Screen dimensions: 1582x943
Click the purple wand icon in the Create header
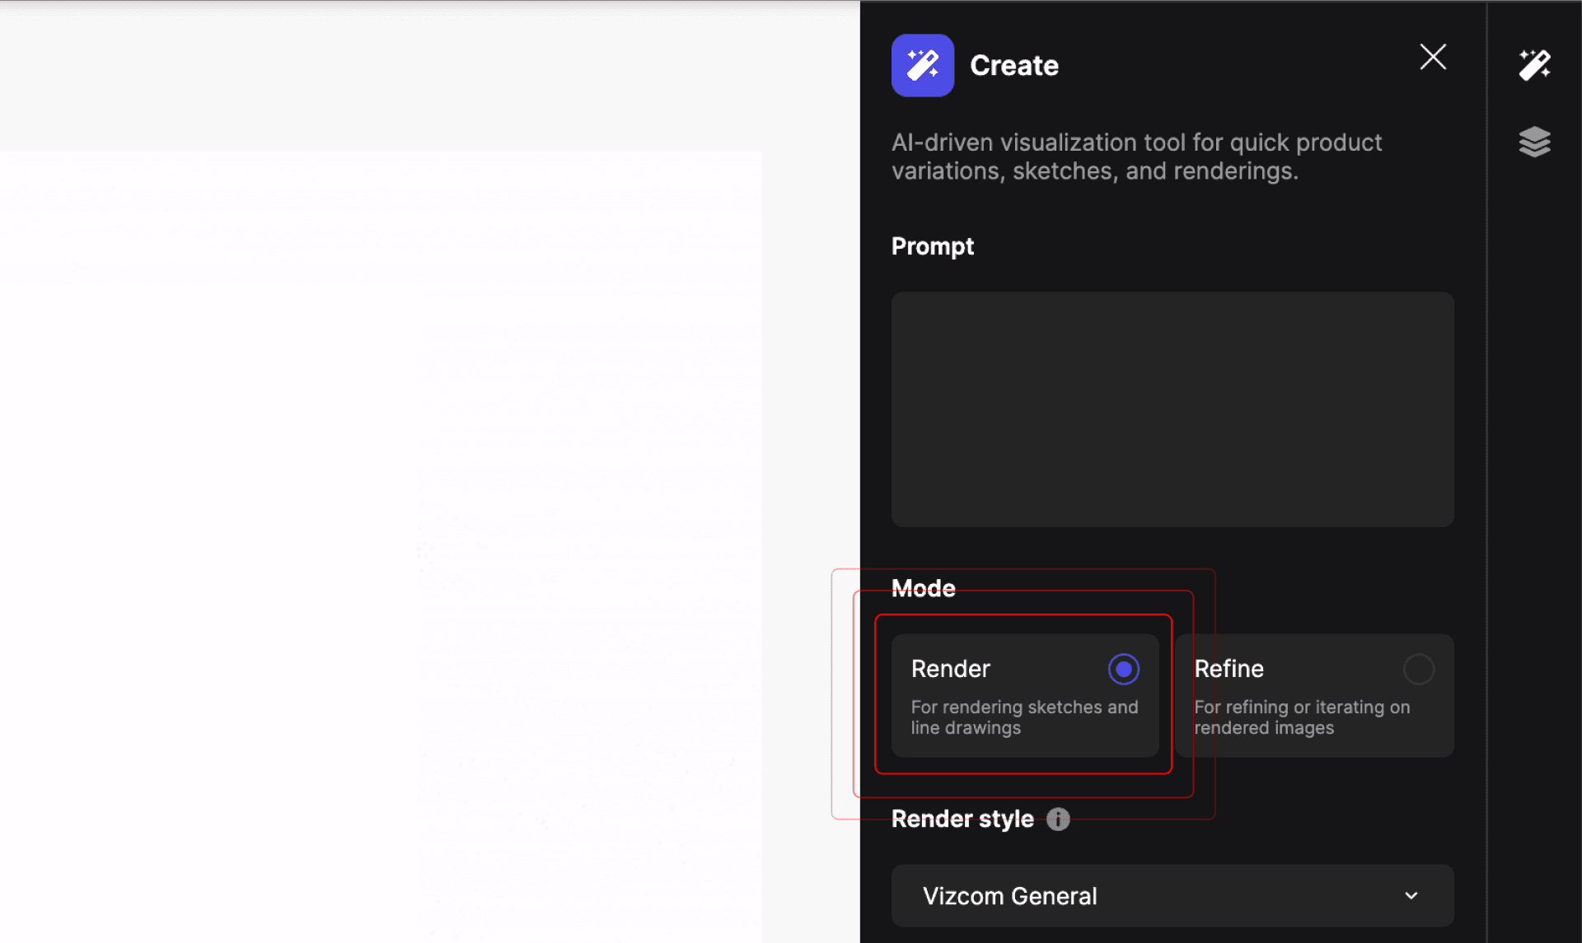coord(922,65)
